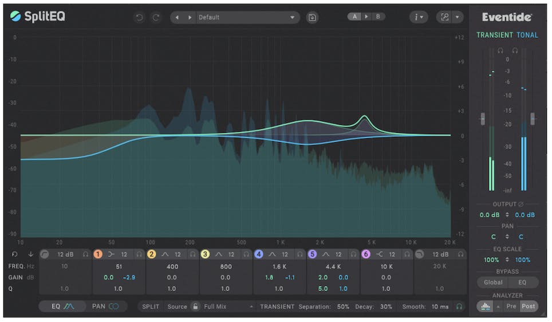This screenshot has height=322, width=552.
Task: Toggle the Global bypass
Action: [x=492, y=282]
